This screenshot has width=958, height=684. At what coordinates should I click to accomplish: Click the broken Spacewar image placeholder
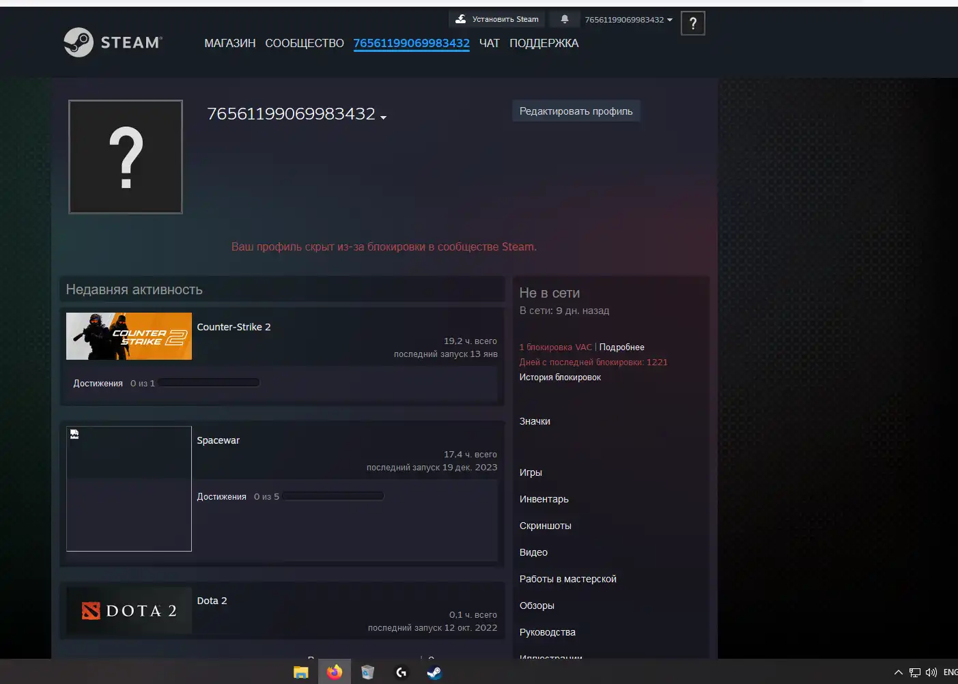pyautogui.click(x=129, y=489)
